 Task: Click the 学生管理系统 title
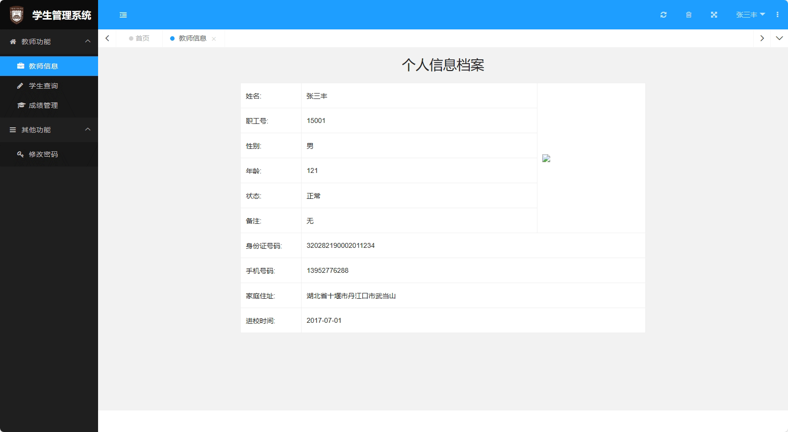[x=62, y=15]
